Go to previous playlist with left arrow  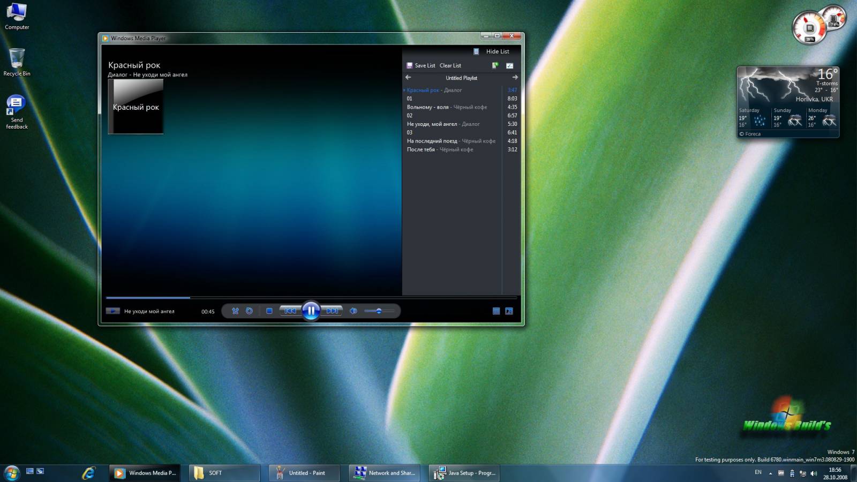408,78
